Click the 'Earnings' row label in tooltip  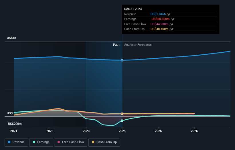(x=131, y=19)
